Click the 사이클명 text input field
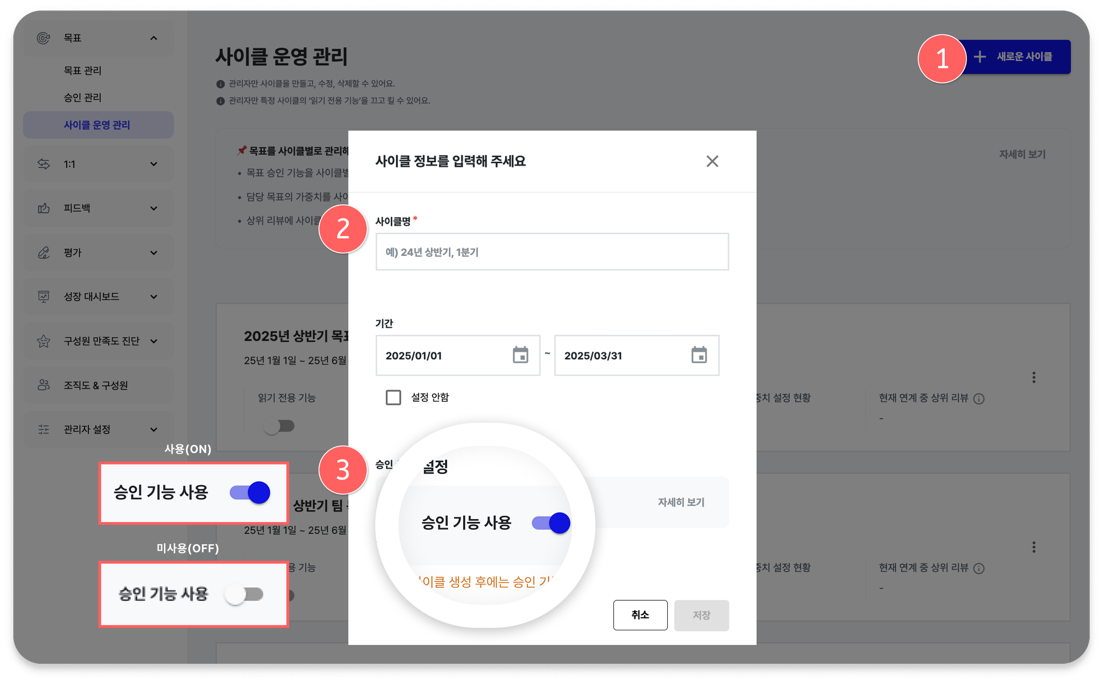This screenshot has height=681, width=1103. tap(552, 252)
